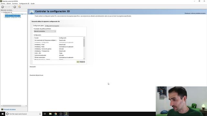Click the Función column header
The height and width of the screenshot is (116, 207).
(x=37, y=38)
